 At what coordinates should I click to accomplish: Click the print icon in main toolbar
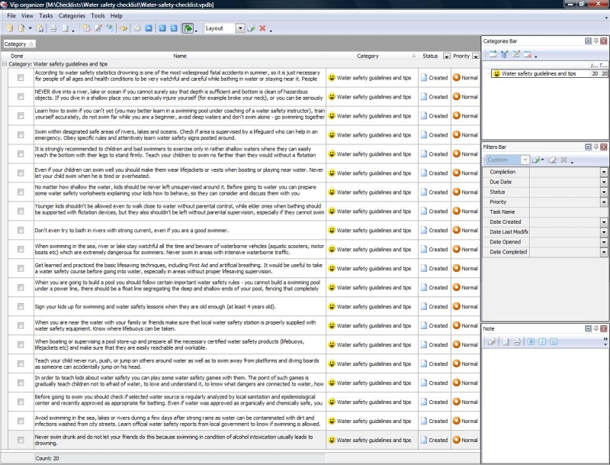(x=53, y=28)
